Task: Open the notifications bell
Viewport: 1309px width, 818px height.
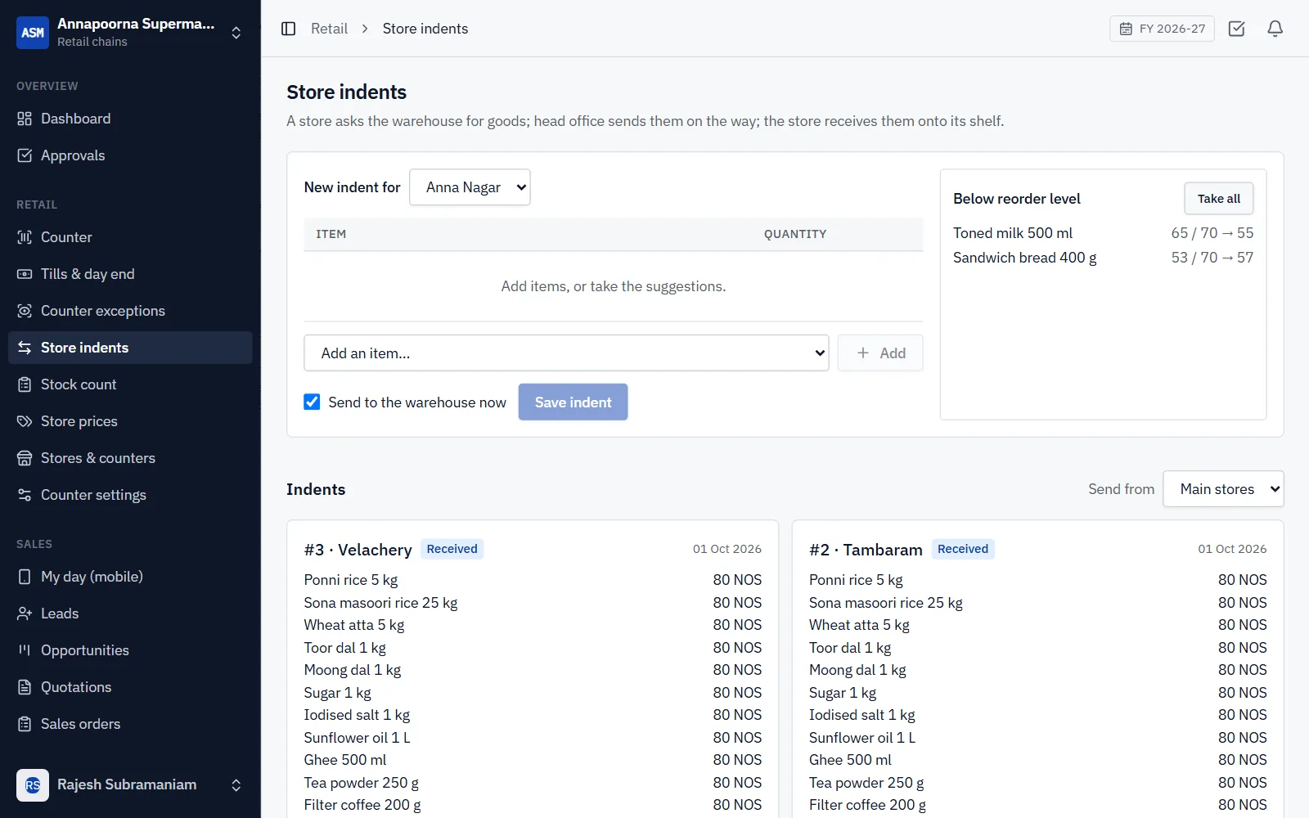Action: tap(1275, 29)
